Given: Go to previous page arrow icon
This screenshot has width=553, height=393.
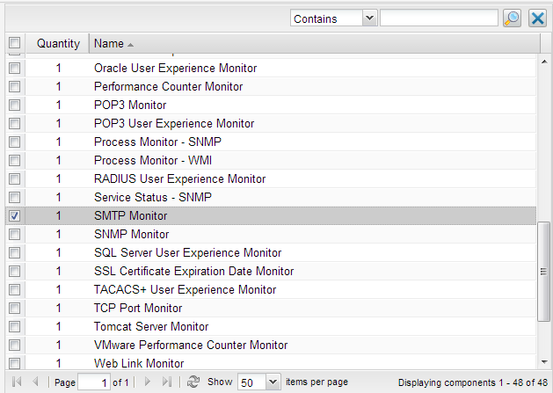Looking at the screenshot, I should [35, 382].
